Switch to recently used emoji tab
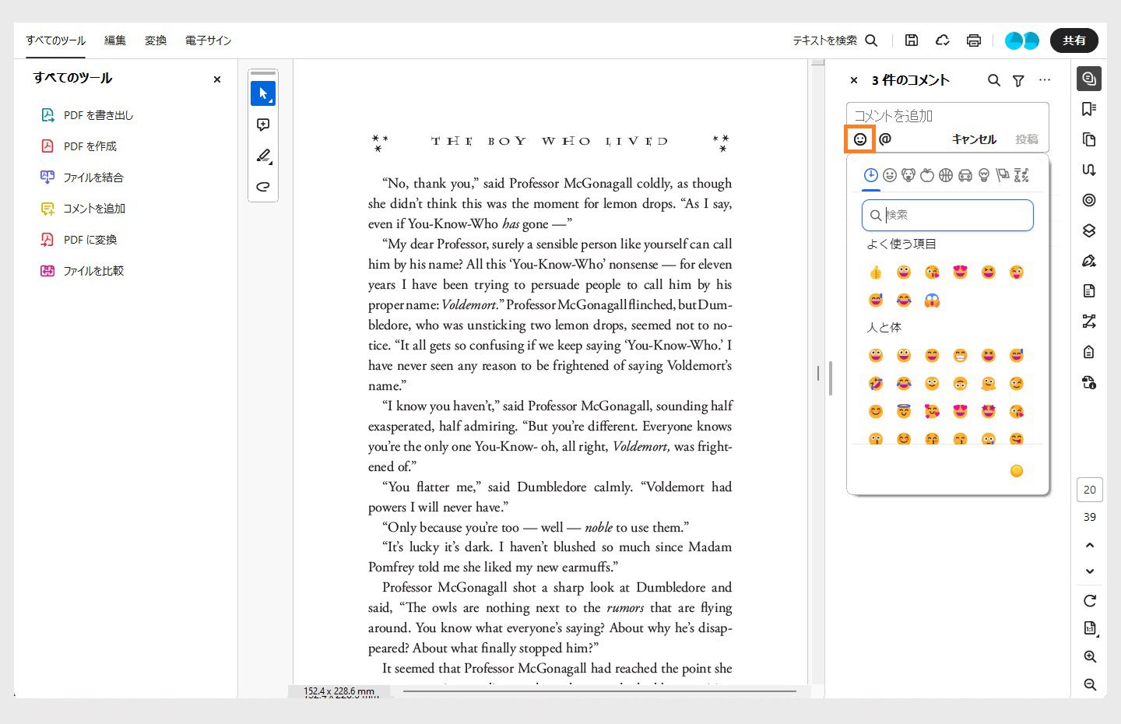Screen dimensions: 1121x724 point(871,175)
